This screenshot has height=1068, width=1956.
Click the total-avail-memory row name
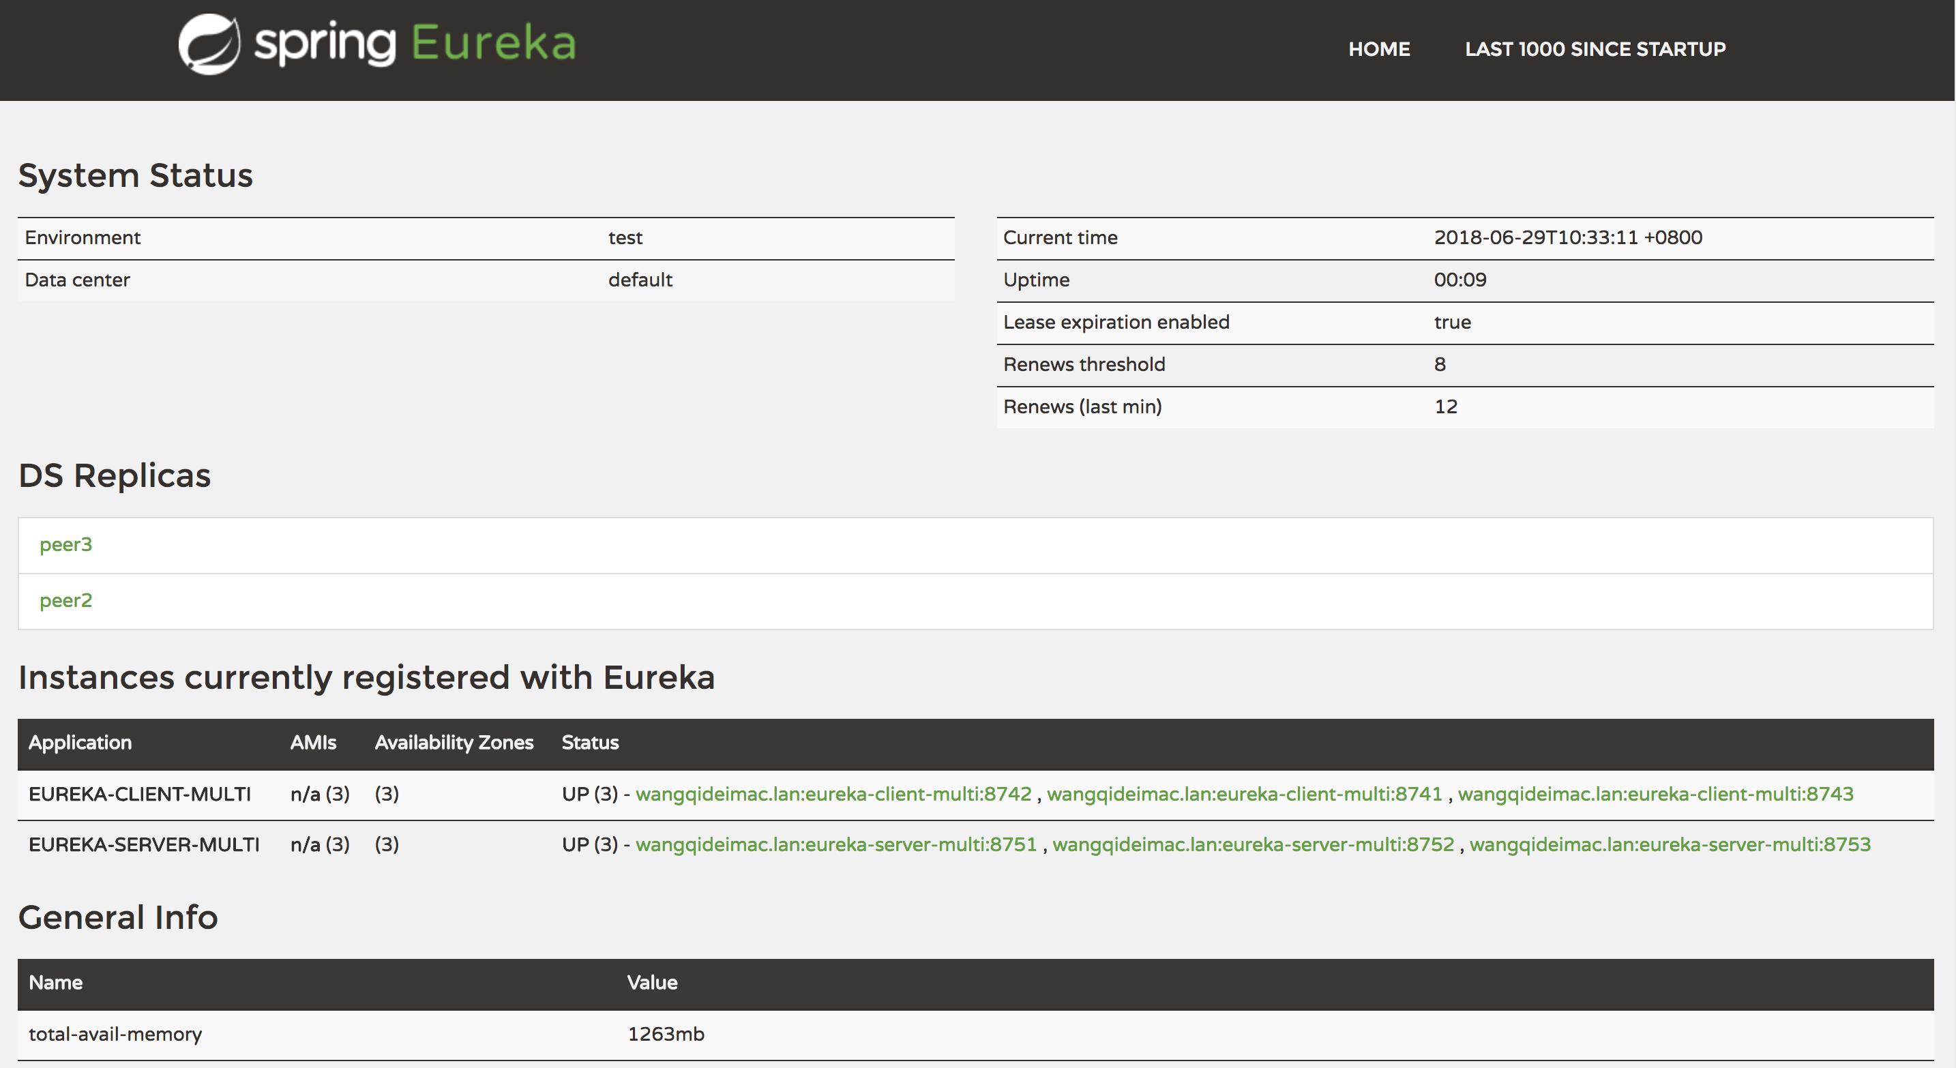tap(115, 1035)
